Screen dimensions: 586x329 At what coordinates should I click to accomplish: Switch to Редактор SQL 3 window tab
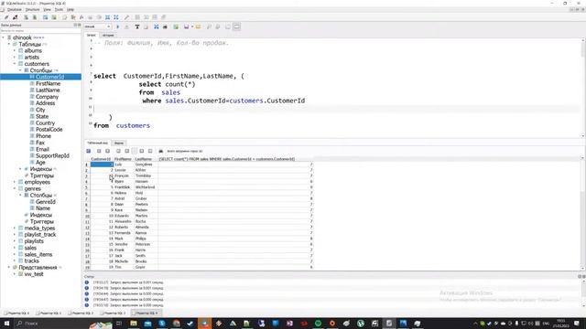(114, 313)
